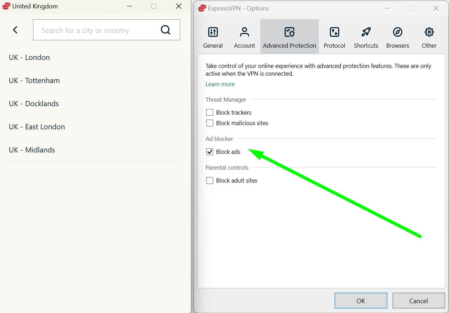This screenshot has height=313, width=449.
Task: Click the ExpressVPN logo in the United Kingdom window
Action: [x=6, y=6]
